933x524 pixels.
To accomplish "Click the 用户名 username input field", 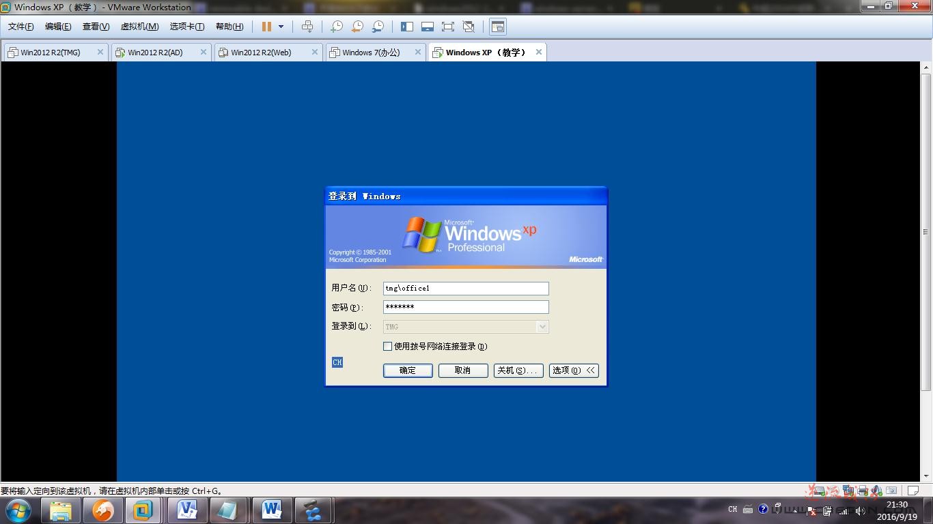I will click(466, 288).
